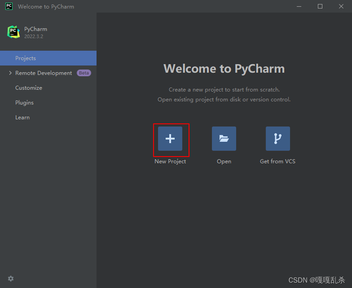Click the Open label text
352x288 pixels.
tap(224, 162)
